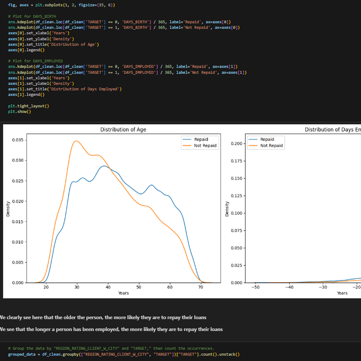361x361 pixels.
Task: Click the orange Not Repaid swatch in Age legend
Action: point(187,146)
